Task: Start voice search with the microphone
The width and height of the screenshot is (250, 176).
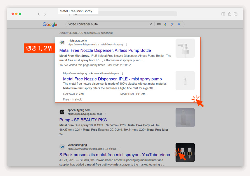Action: click(165, 24)
